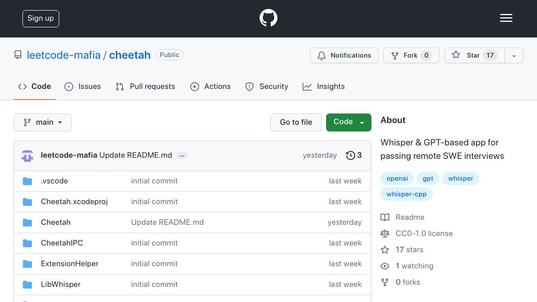Image resolution: width=537 pixels, height=302 pixels.
Task: Open the hamburger navigation menu
Action: [506, 18]
